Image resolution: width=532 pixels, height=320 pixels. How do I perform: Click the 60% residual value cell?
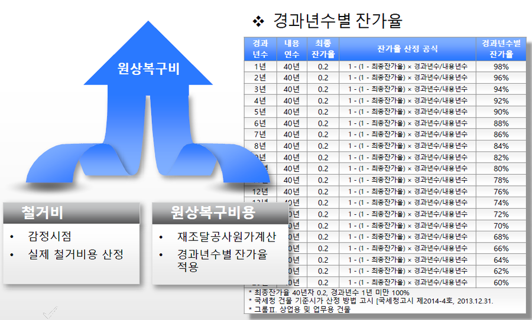[501, 282]
